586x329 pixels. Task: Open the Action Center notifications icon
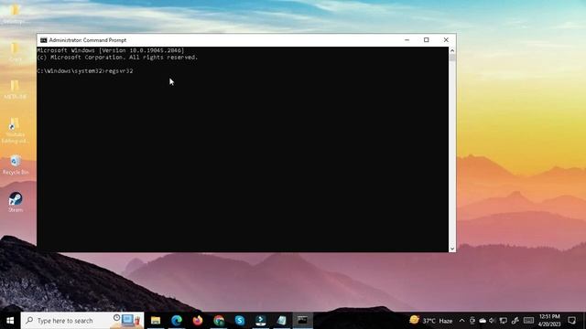pyautogui.click(x=571, y=321)
